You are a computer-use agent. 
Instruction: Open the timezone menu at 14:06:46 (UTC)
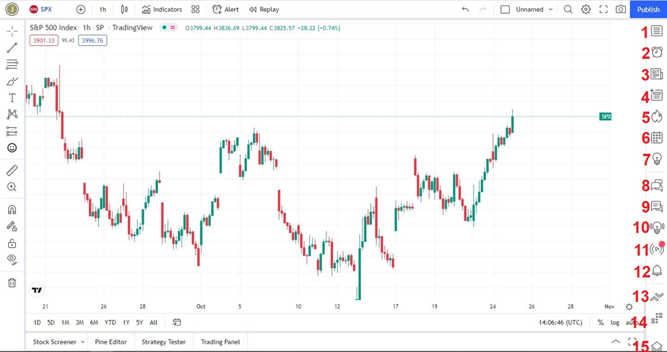560,323
